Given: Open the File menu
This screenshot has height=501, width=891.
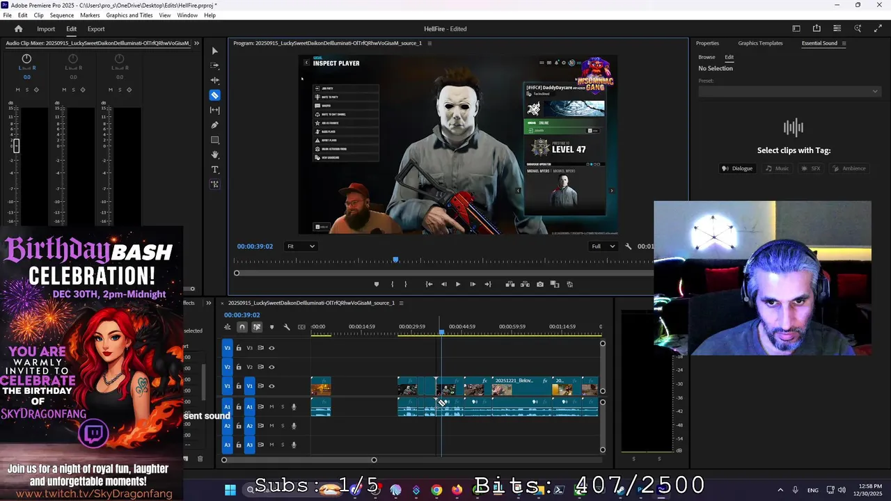Looking at the screenshot, I should click(x=7, y=15).
